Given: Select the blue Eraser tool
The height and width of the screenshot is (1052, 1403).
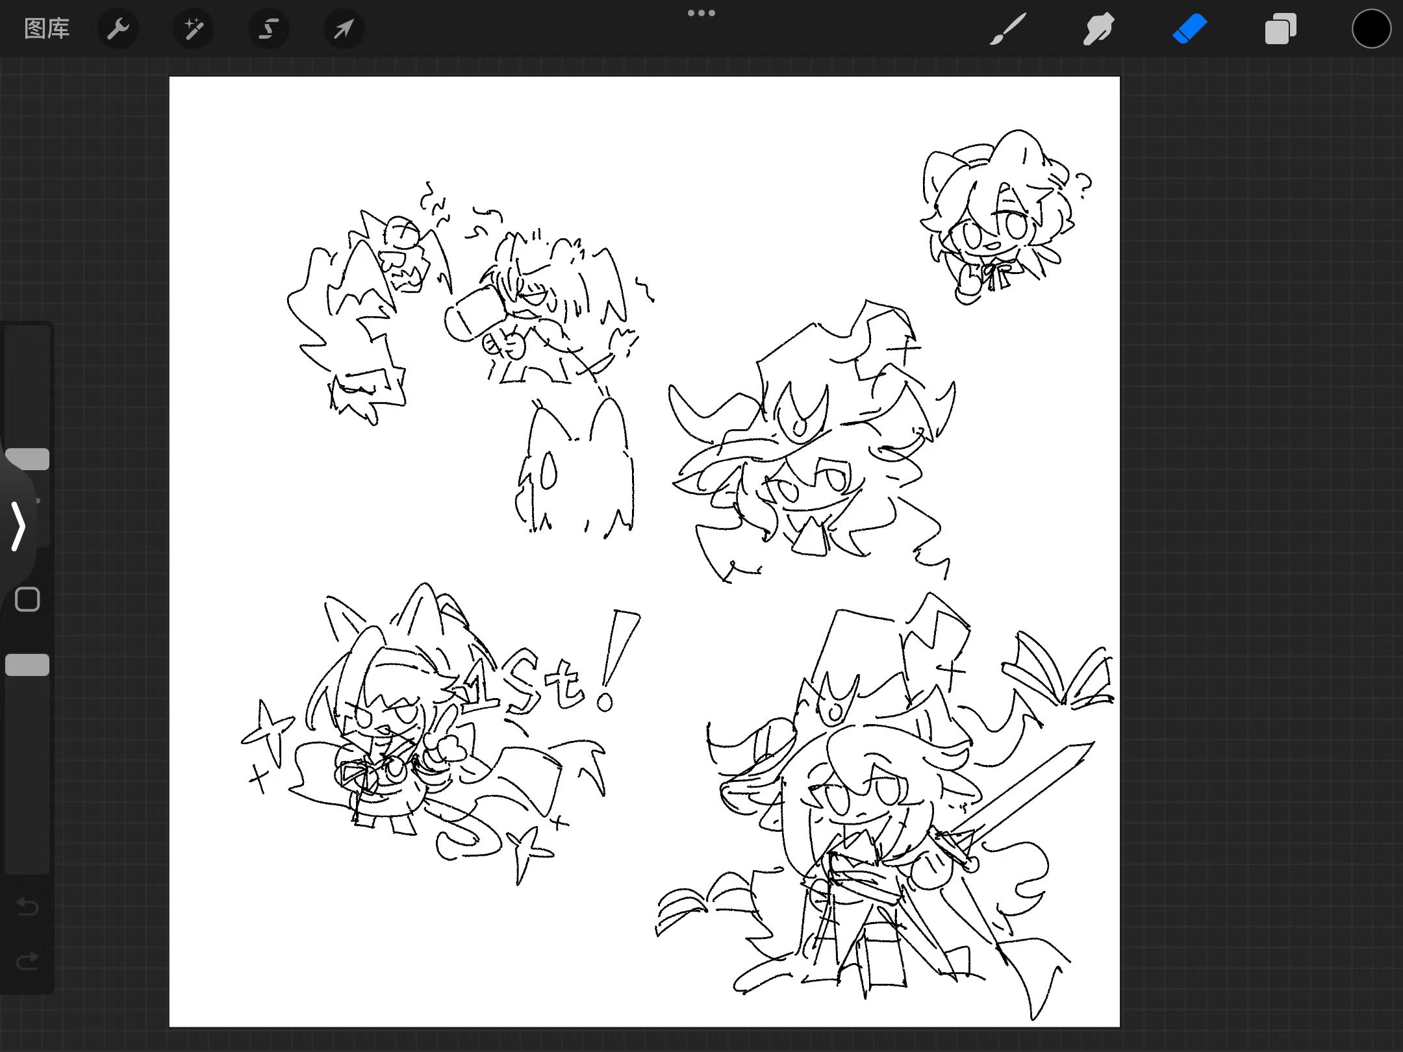Looking at the screenshot, I should point(1189,29).
